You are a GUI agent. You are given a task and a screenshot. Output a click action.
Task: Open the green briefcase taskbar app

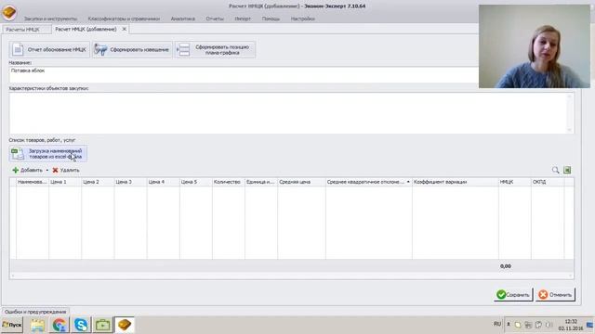coord(102,325)
